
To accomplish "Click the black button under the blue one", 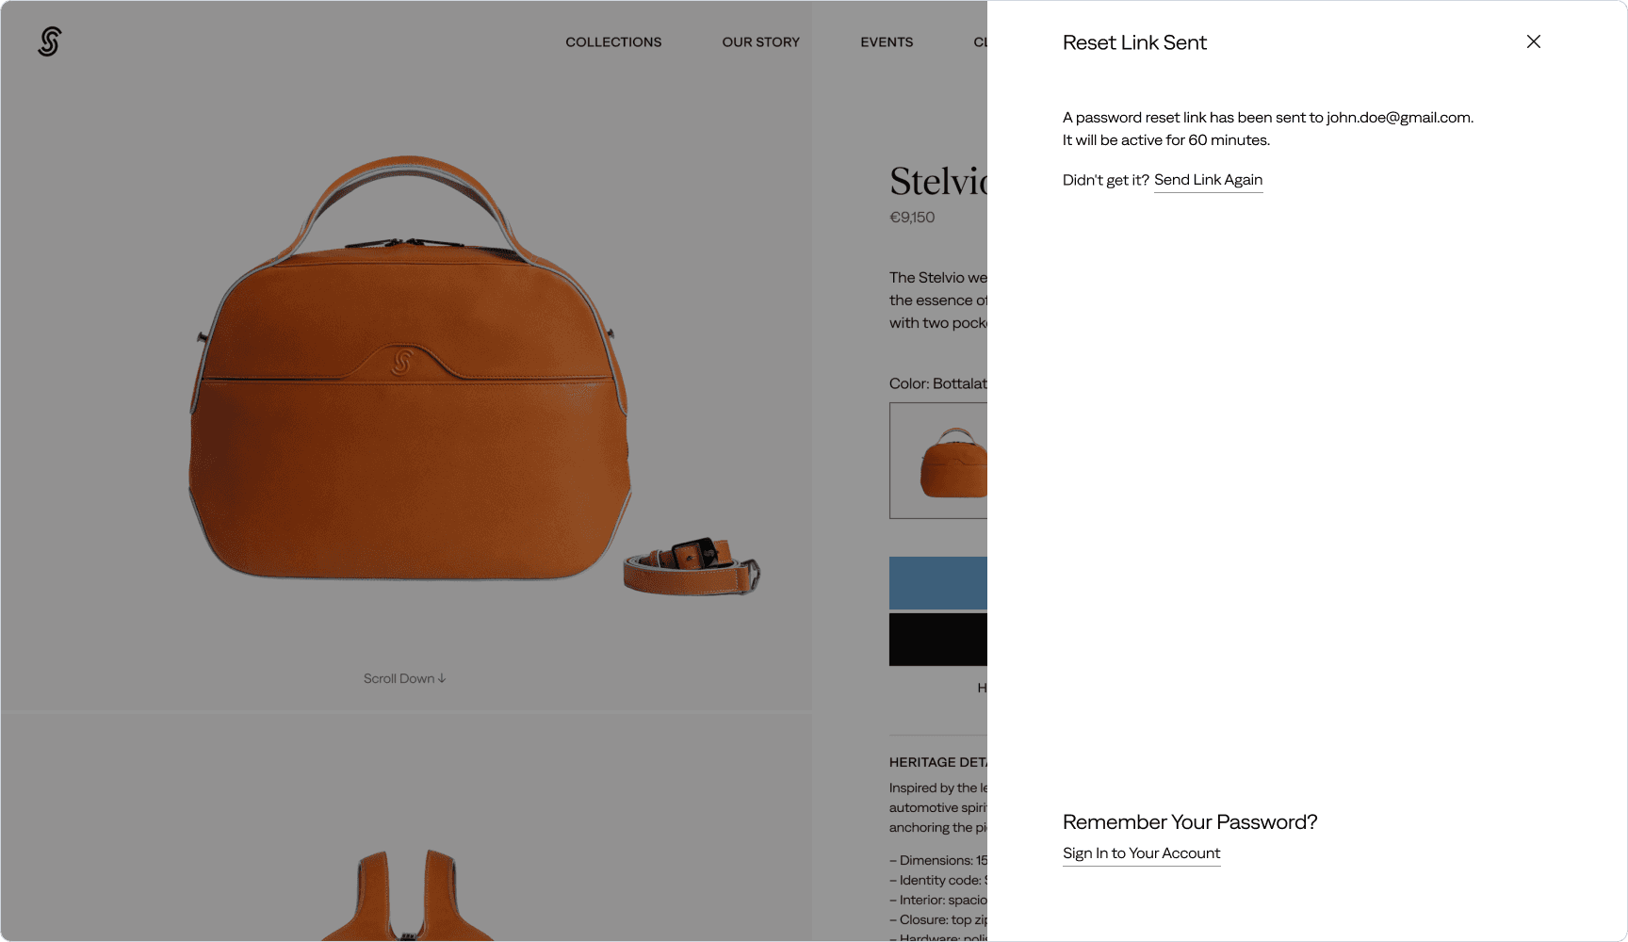I will click(x=938, y=640).
